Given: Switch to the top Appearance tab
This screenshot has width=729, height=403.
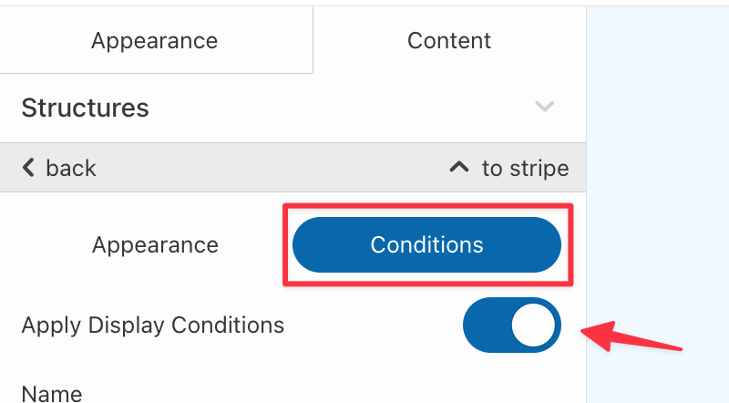Looking at the screenshot, I should point(154,41).
